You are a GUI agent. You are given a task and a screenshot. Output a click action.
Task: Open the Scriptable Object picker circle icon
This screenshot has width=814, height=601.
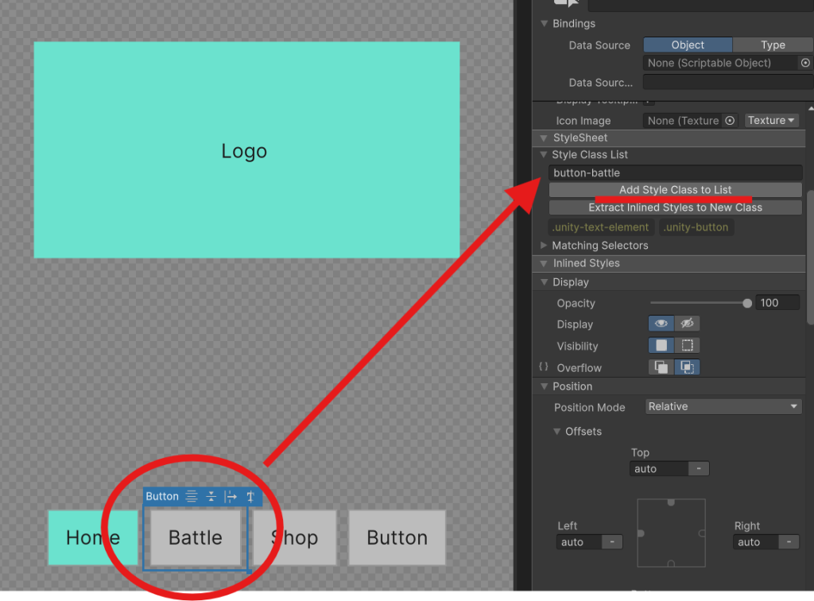(x=805, y=63)
